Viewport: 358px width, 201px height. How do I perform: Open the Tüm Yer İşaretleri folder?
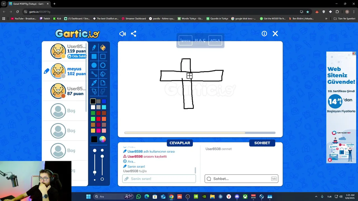(x=344, y=19)
